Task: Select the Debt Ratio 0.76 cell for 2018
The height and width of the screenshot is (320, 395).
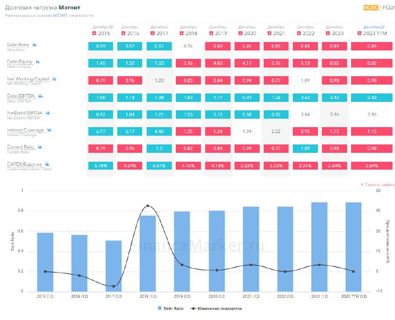Action: (188, 46)
